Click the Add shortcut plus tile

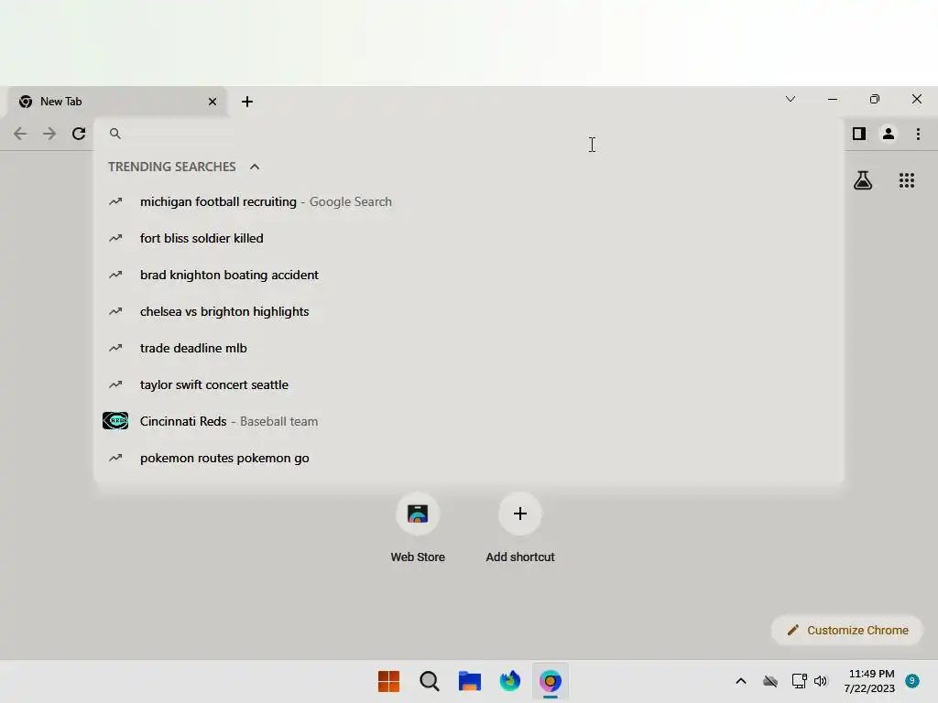pos(520,528)
